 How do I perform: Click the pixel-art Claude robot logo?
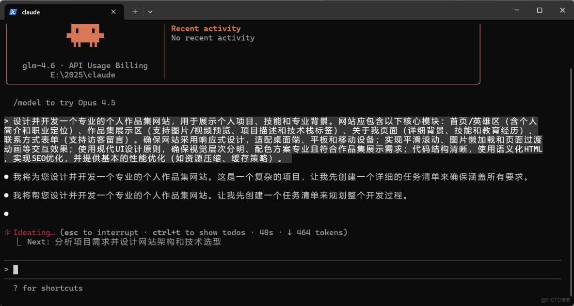click(85, 35)
